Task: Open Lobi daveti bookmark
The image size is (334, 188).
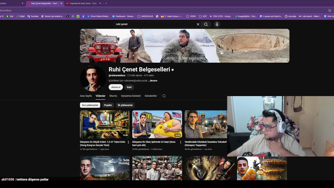Action: click(x=310, y=16)
